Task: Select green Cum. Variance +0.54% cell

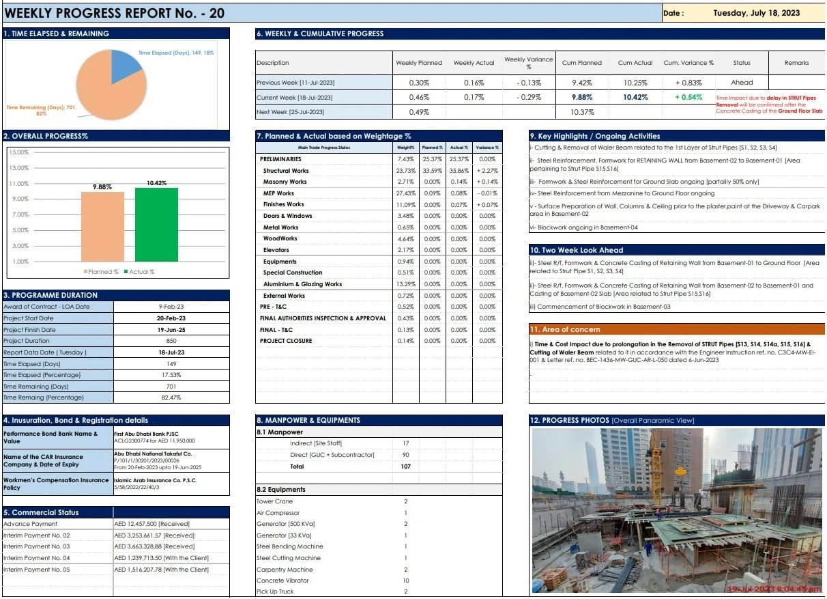Action: point(688,98)
